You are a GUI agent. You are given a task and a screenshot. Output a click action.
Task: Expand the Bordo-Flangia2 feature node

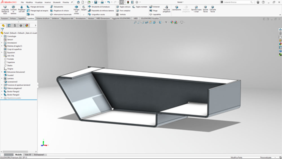pos(2,91)
